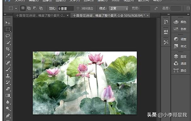Expand the toolbox to two columns
This screenshot has height=121, width=191.
tap(5, 14)
